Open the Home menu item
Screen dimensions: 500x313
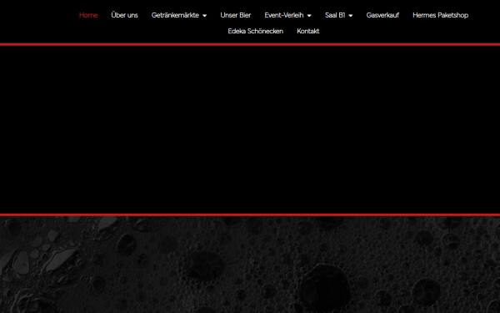tap(88, 15)
